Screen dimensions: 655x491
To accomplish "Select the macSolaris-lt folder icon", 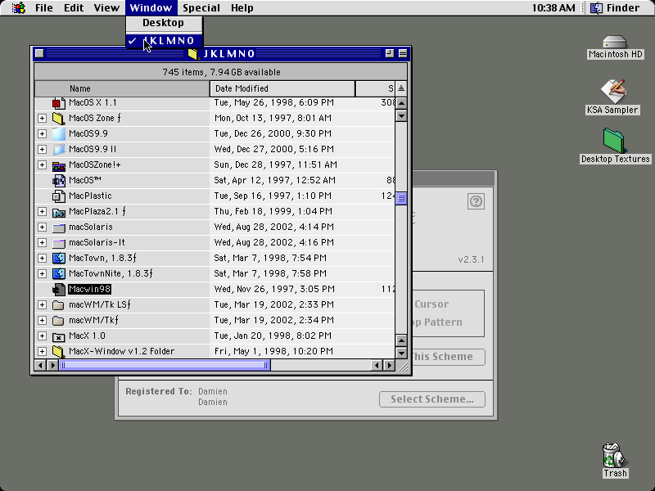I will coord(58,242).
